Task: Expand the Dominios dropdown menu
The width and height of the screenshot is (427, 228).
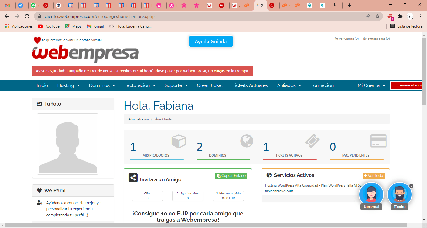Action: 102,85
